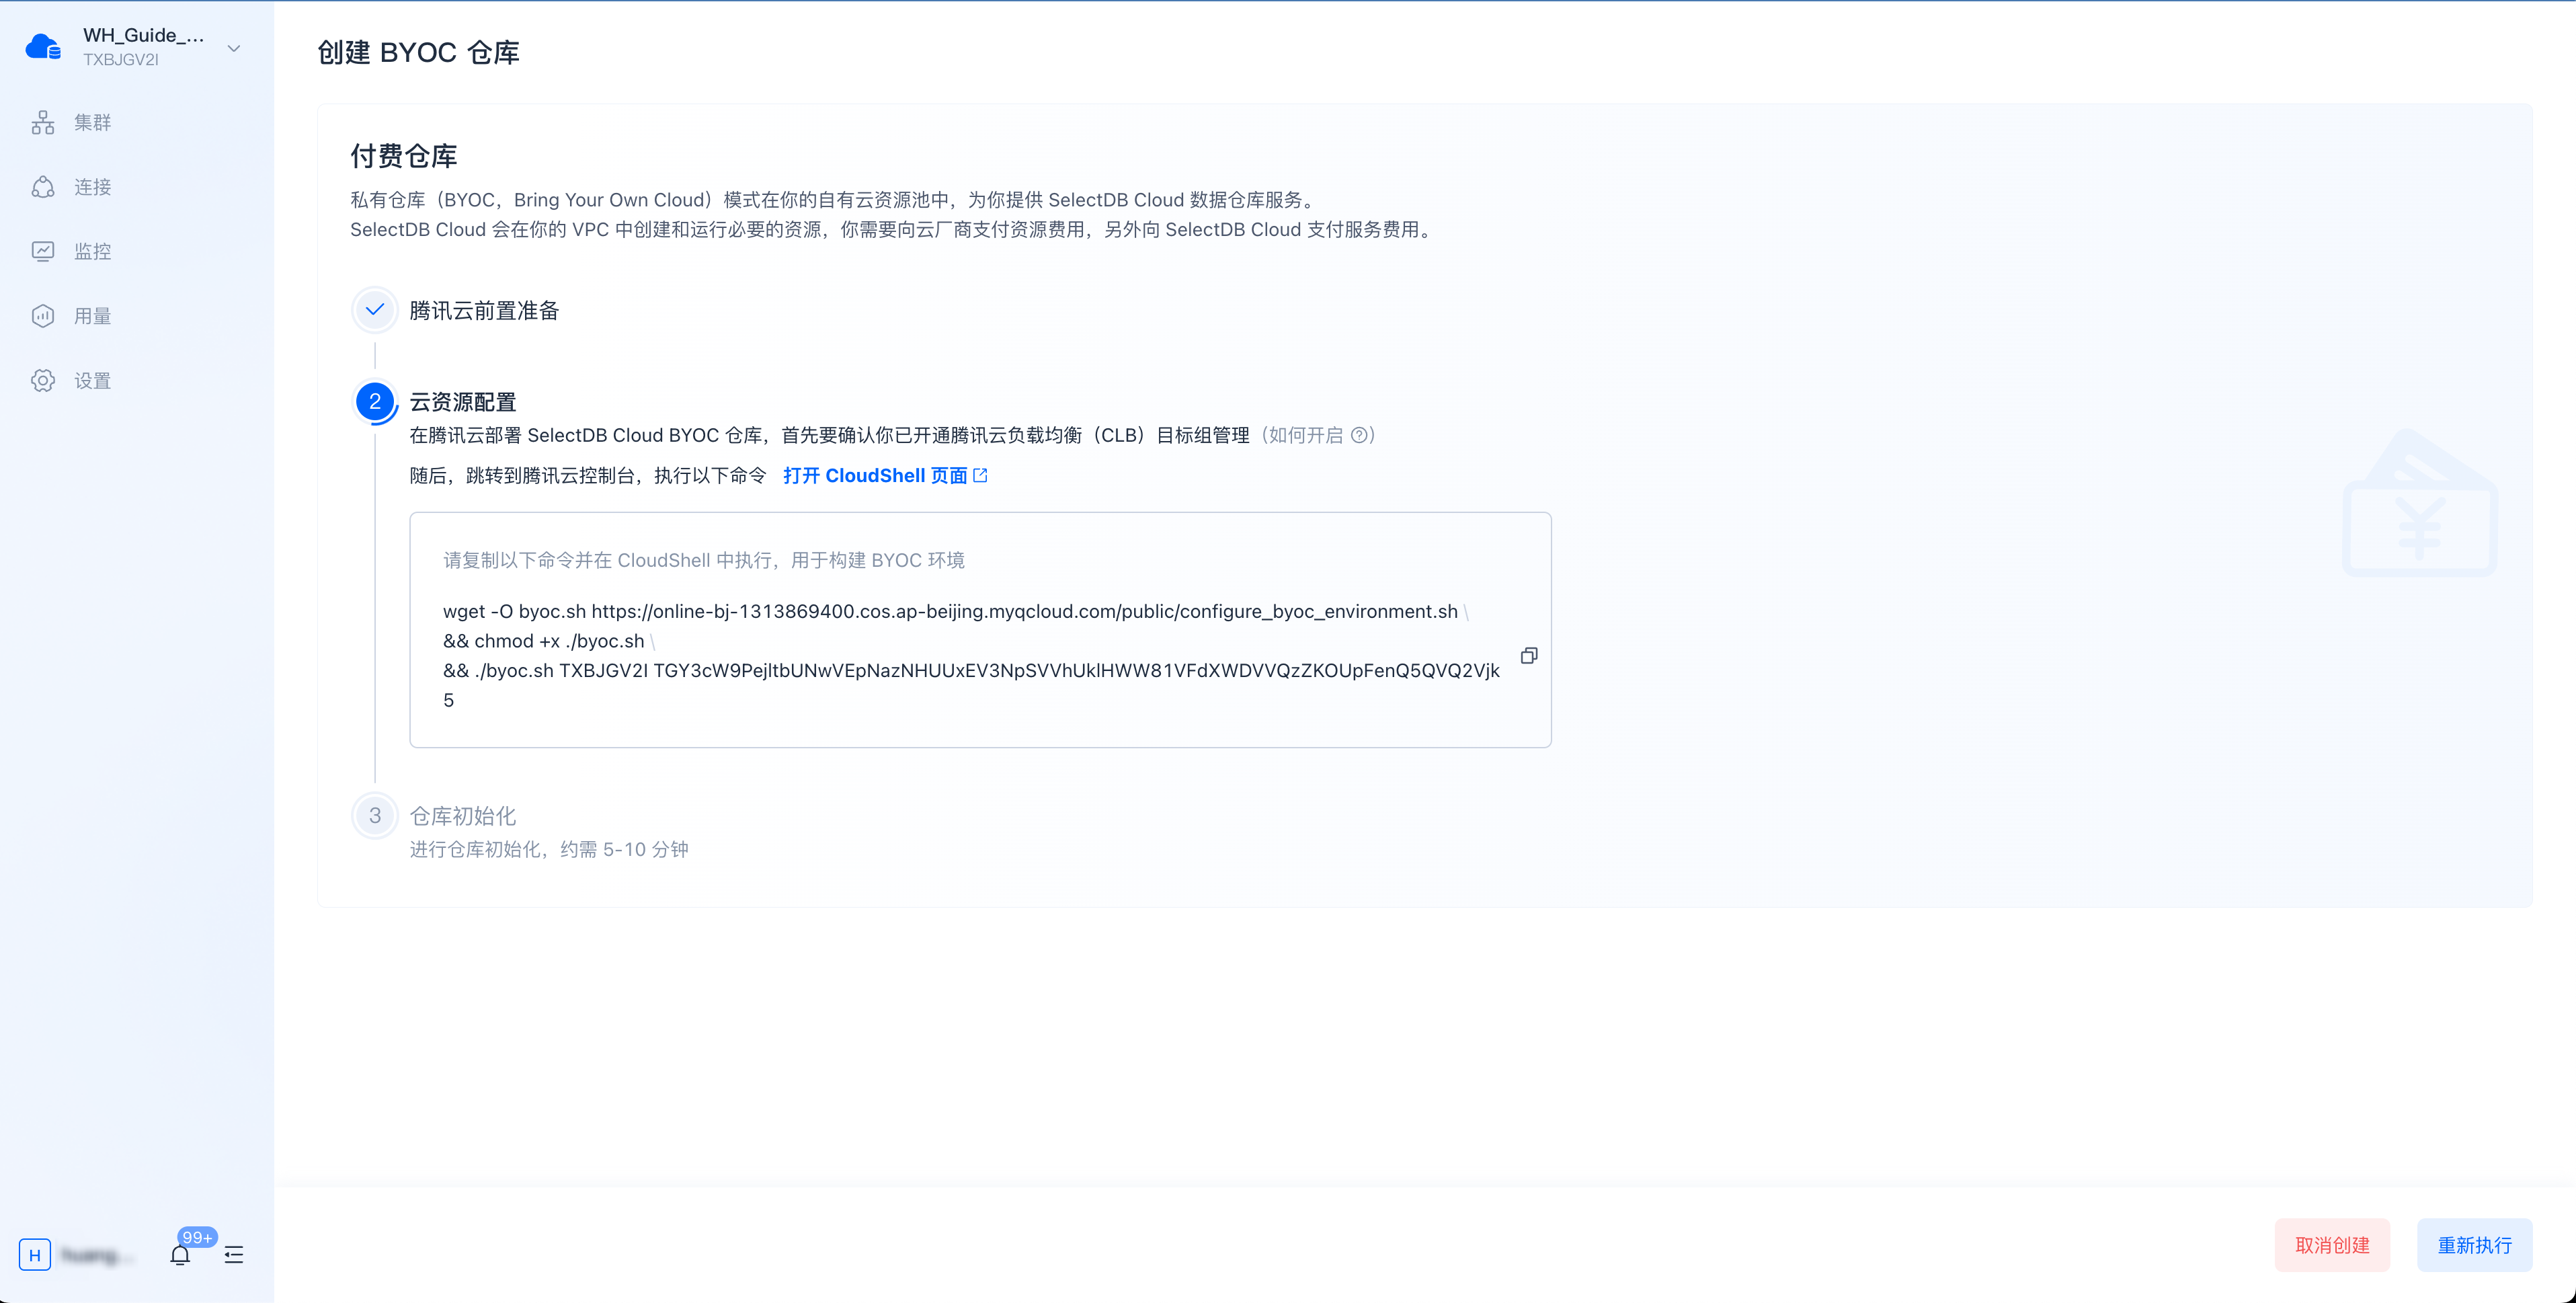Click the 如何开启 help link
Viewport: 2576px width, 1303px height.
[1306, 435]
